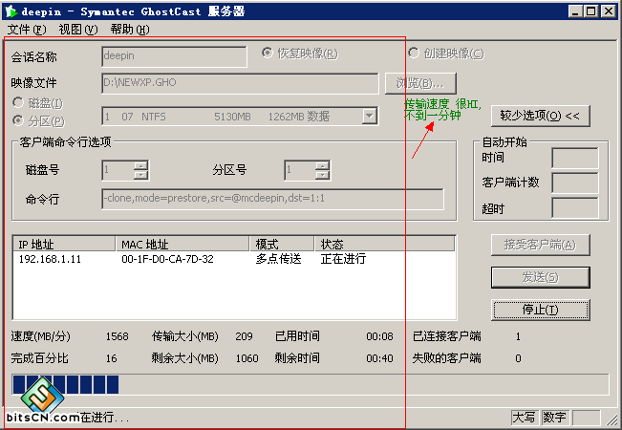Click the 多点传送 mode cell
Screen dimensions: 622x430
[x=278, y=259]
